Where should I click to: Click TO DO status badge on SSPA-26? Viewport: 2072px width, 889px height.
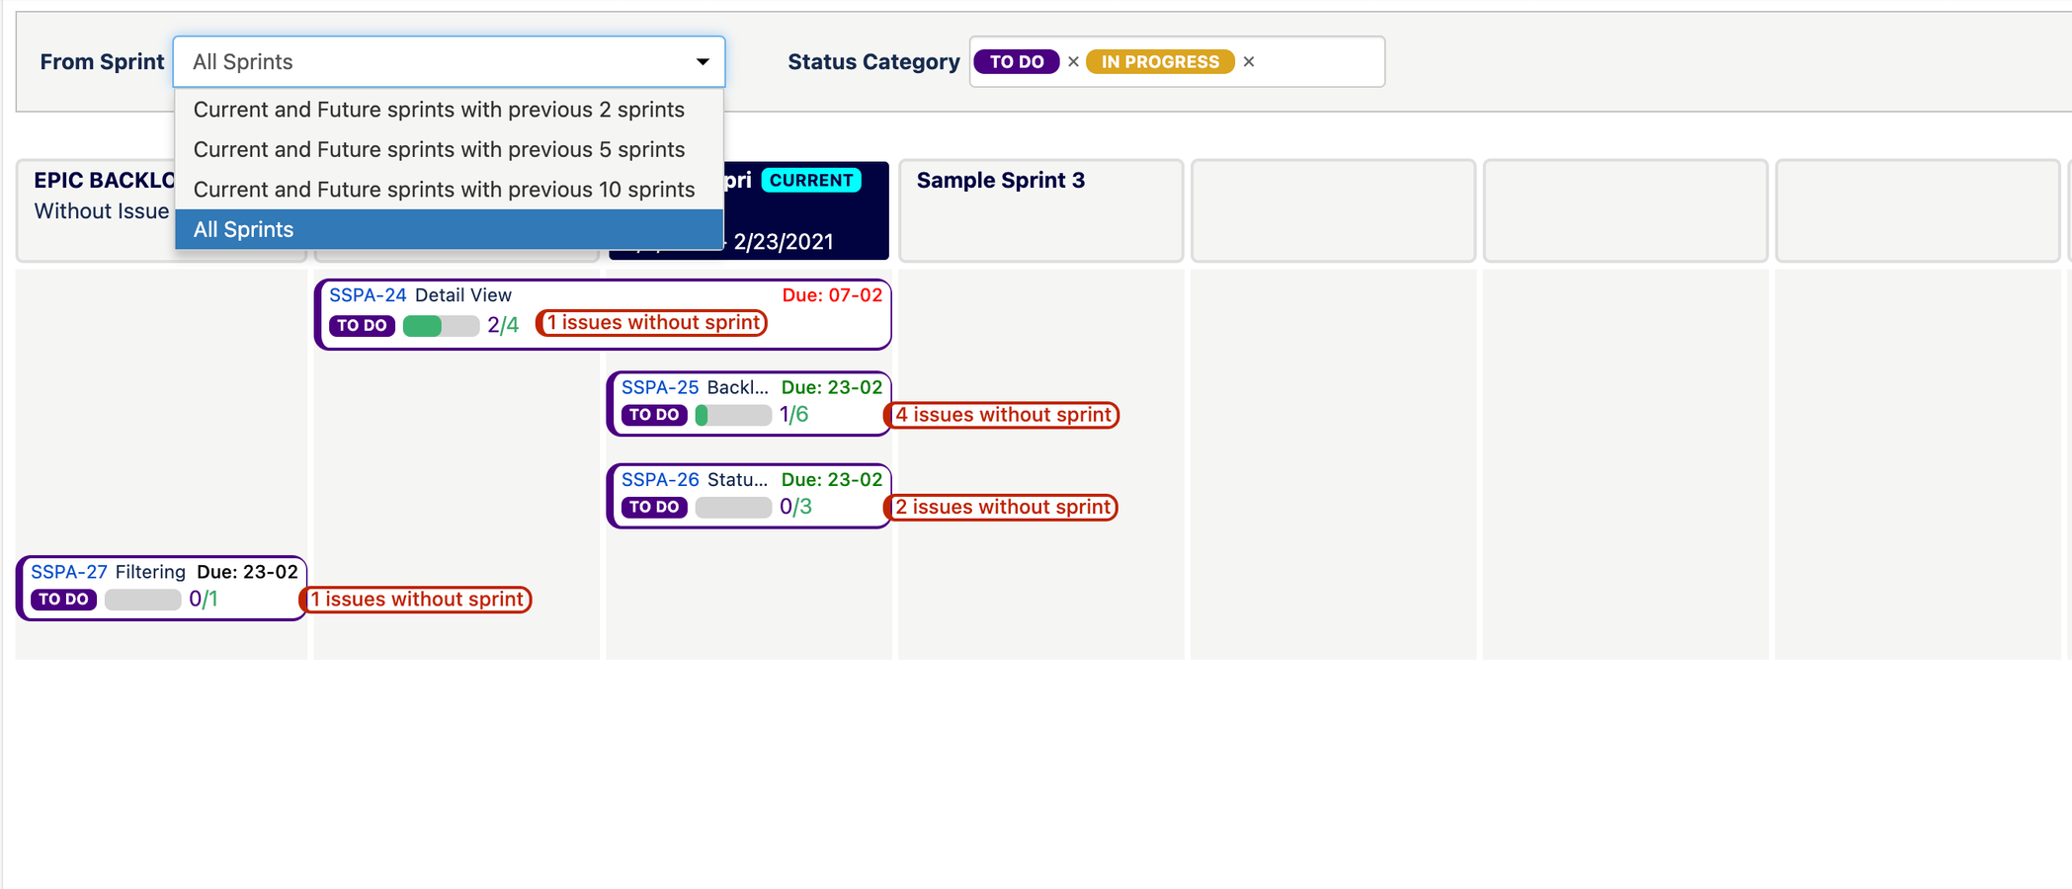654,508
